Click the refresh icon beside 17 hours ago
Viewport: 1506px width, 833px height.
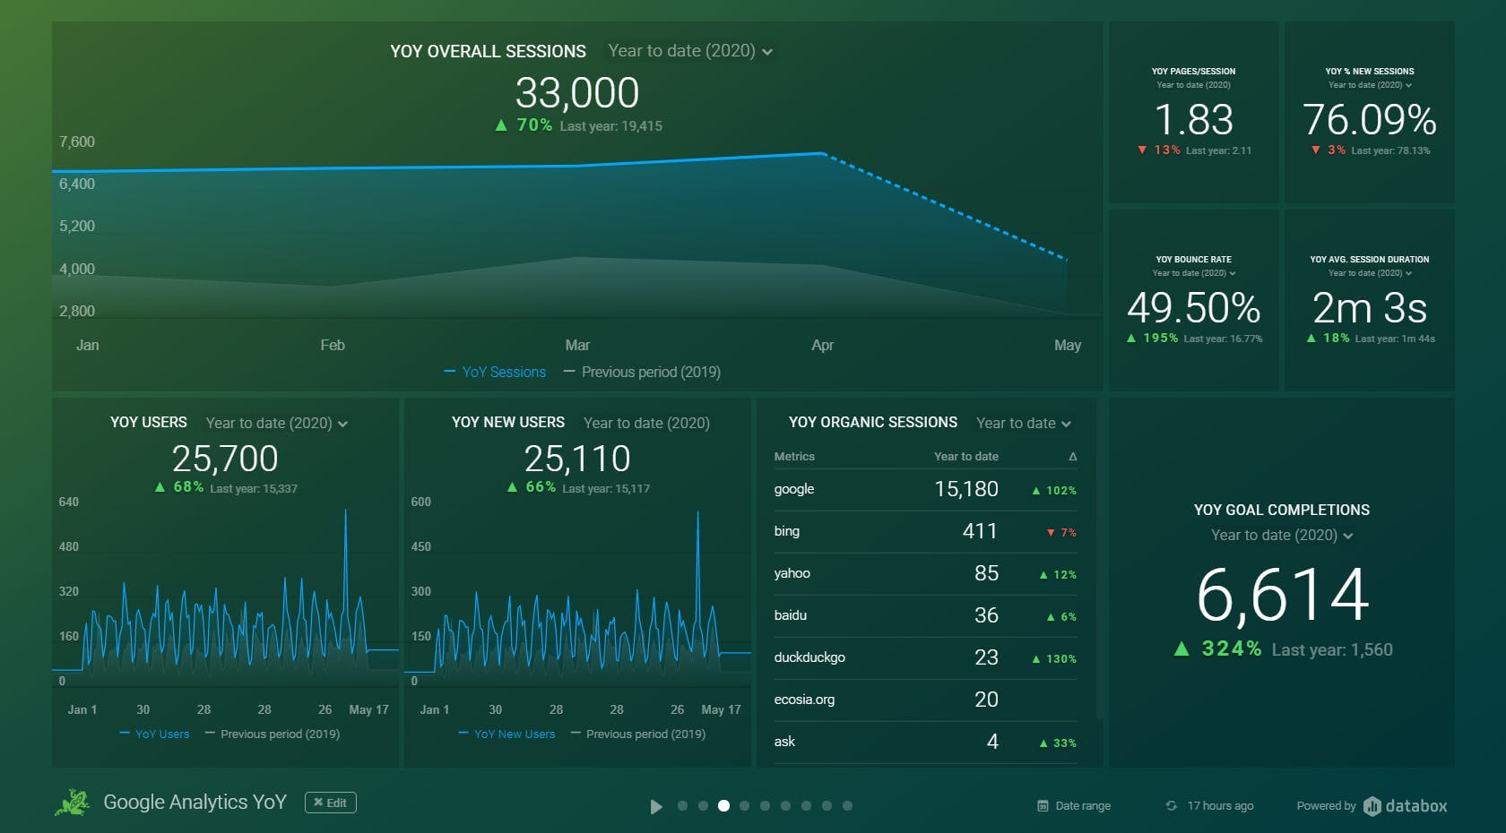(1171, 806)
